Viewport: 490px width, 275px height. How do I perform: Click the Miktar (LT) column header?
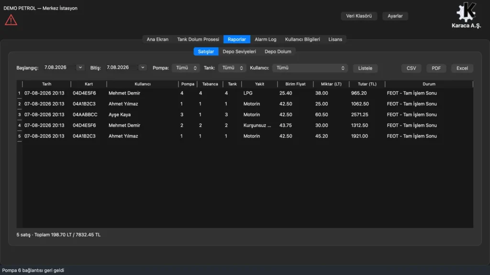point(331,84)
